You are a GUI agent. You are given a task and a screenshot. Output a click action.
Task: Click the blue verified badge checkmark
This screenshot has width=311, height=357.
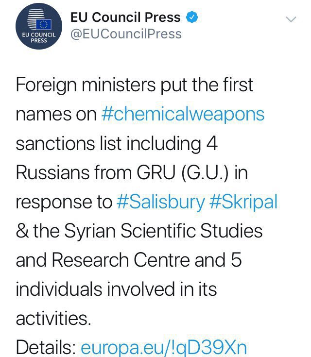(x=192, y=17)
